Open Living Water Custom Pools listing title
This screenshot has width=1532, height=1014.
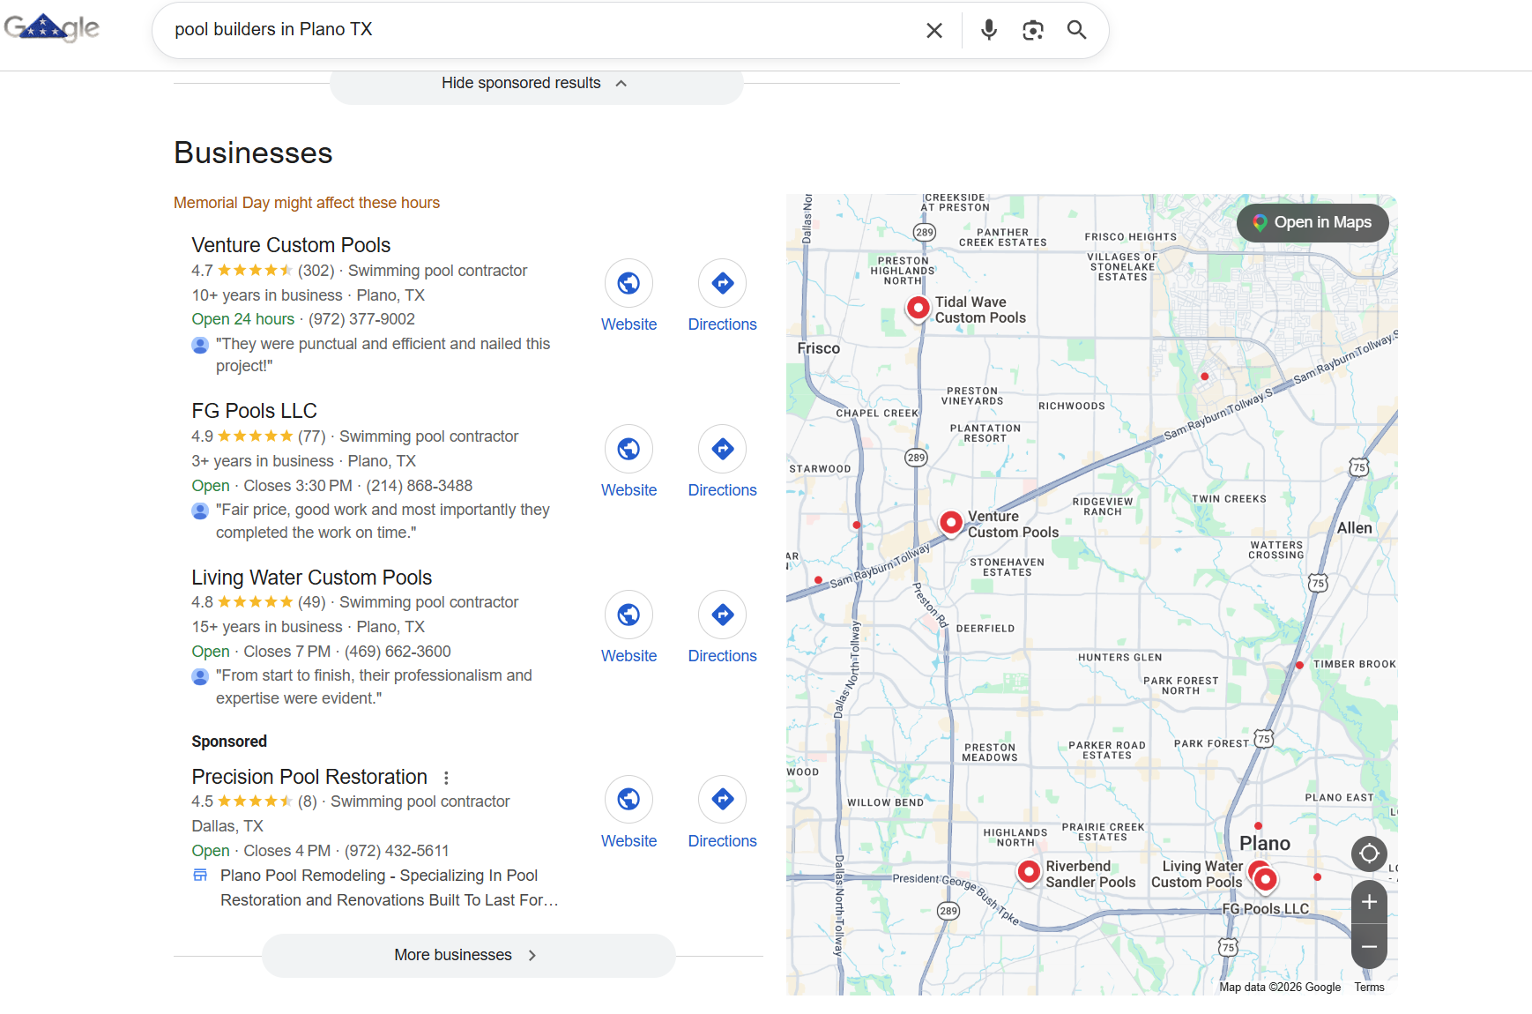[x=311, y=578]
